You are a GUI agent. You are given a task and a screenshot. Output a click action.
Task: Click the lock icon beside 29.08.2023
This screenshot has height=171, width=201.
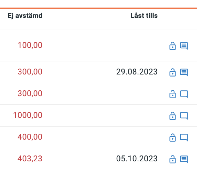coord(172,72)
